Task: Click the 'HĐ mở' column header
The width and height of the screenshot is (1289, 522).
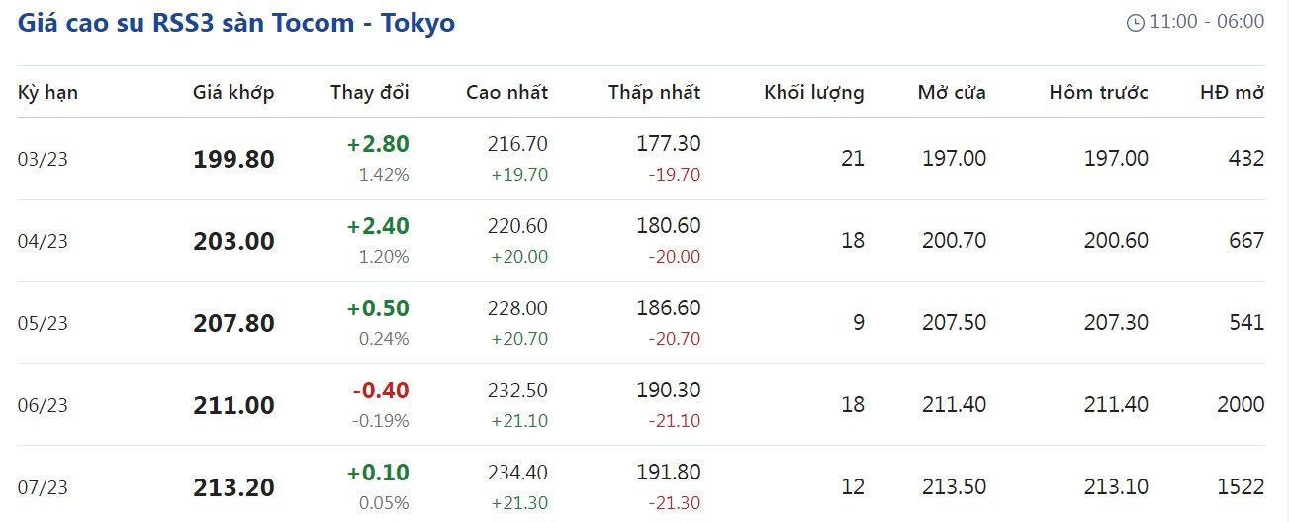Action: (1232, 93)
